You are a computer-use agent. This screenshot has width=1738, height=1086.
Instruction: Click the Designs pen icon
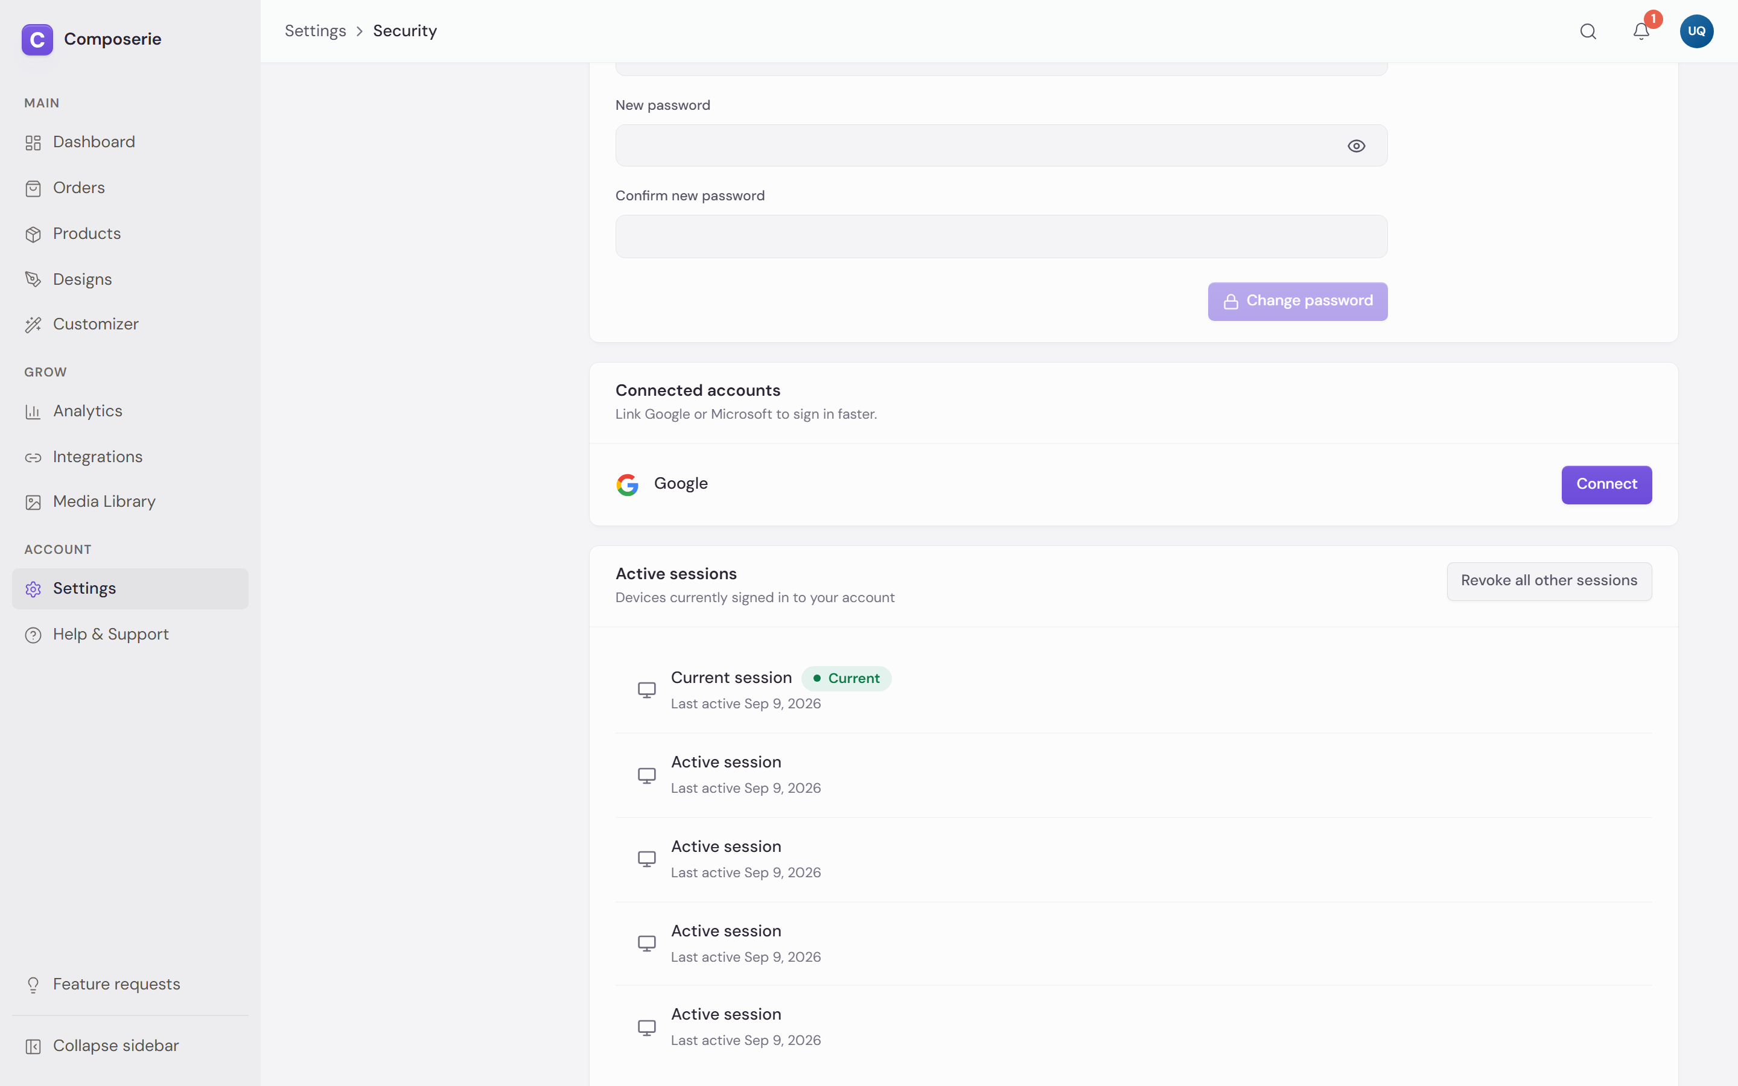pyautogui.click(x=33, y=279)
